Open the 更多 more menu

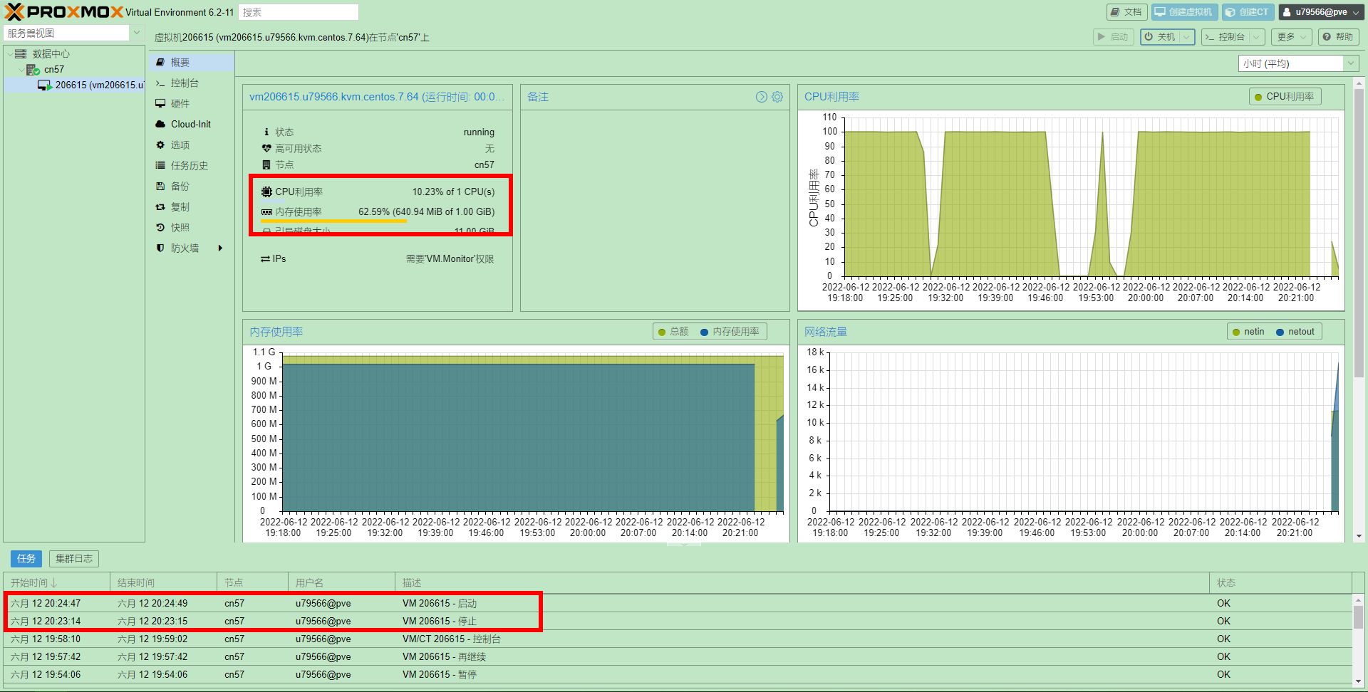coord(1291,37)
